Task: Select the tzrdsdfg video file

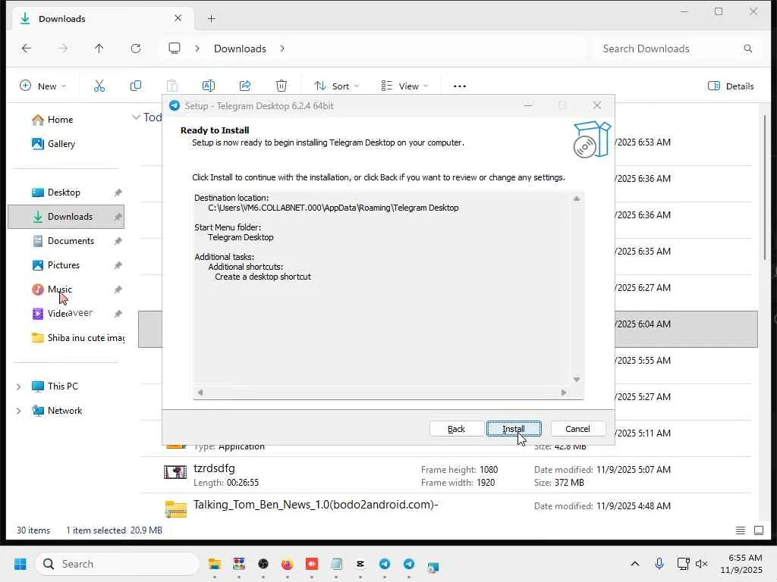Action: point(446,475)
